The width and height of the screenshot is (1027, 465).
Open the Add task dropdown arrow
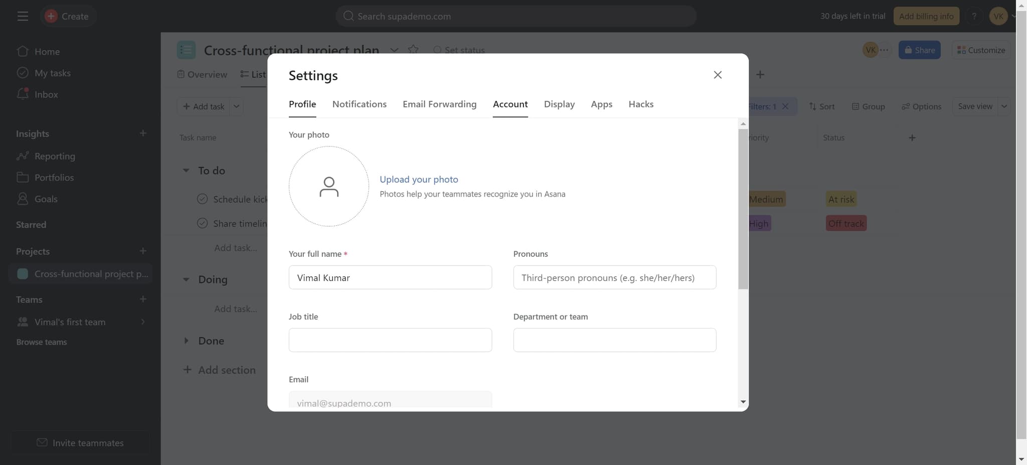coord(236,106)
